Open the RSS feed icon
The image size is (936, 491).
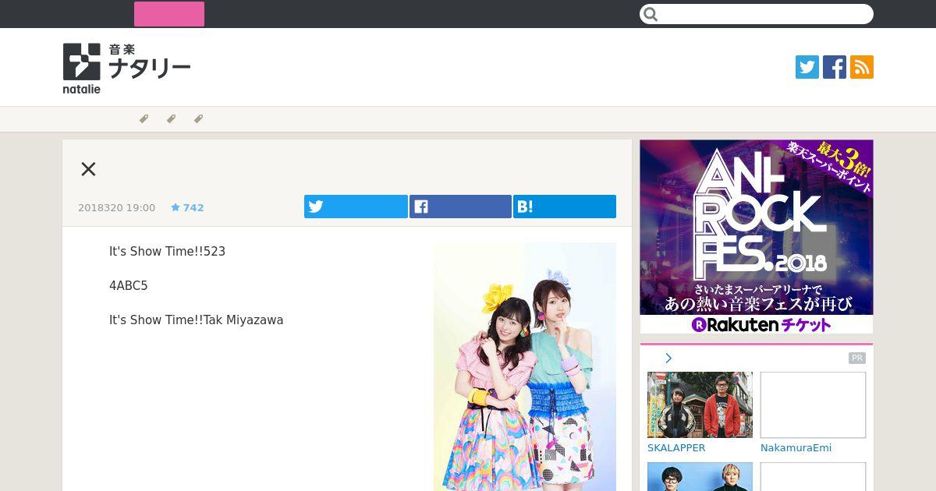pyautogui.click(x=862, y=67)
